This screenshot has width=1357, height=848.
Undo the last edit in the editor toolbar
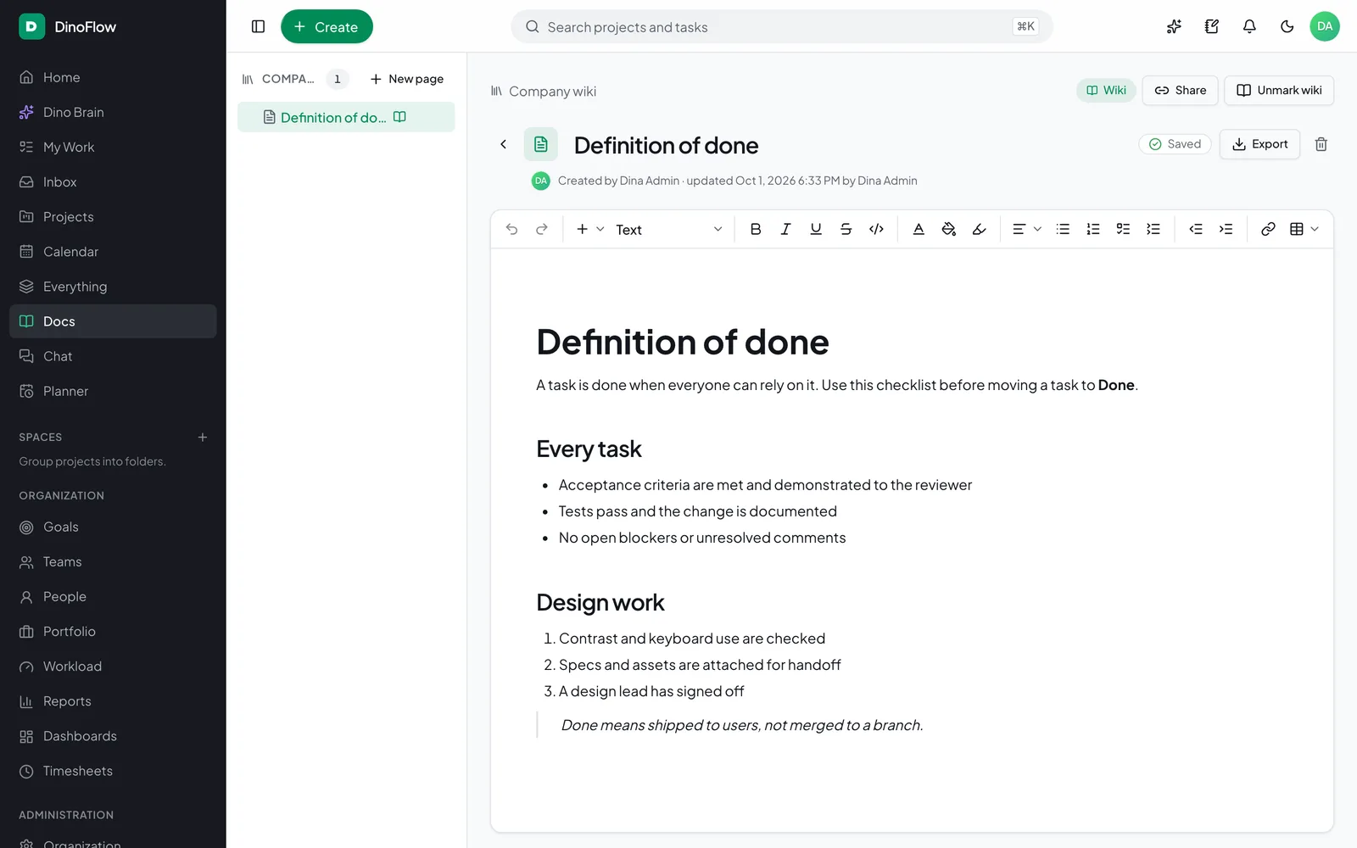(x=511, y=229)
